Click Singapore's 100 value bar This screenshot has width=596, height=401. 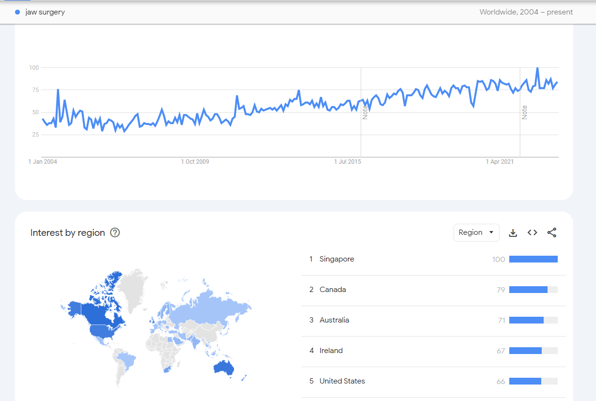[533, 259]
